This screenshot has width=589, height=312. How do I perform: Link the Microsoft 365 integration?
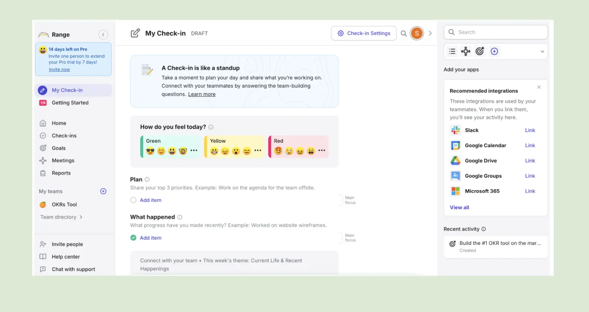click(530, 191)
